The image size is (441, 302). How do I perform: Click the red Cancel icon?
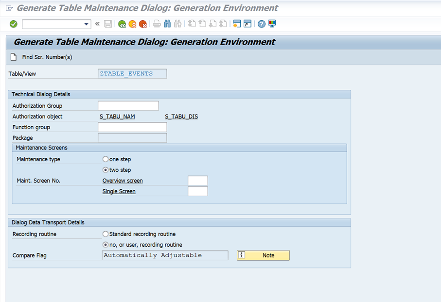(142, 24)
